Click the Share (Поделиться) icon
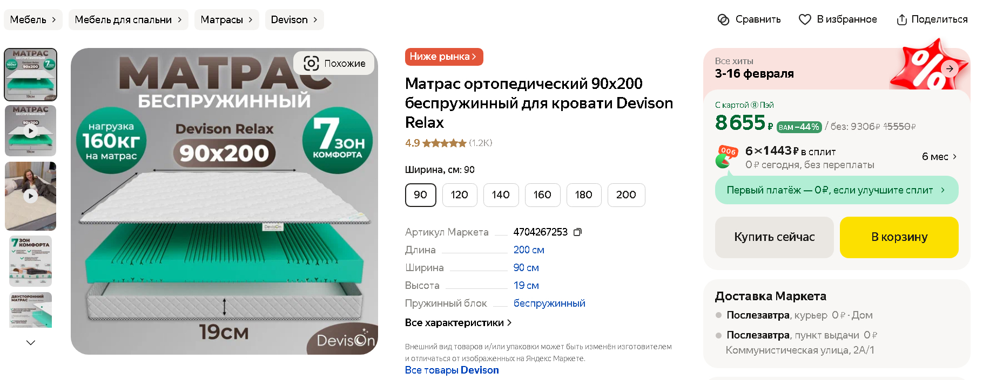Image resolution: width=983 pixels, height=380 pixels. pos(901,19)
